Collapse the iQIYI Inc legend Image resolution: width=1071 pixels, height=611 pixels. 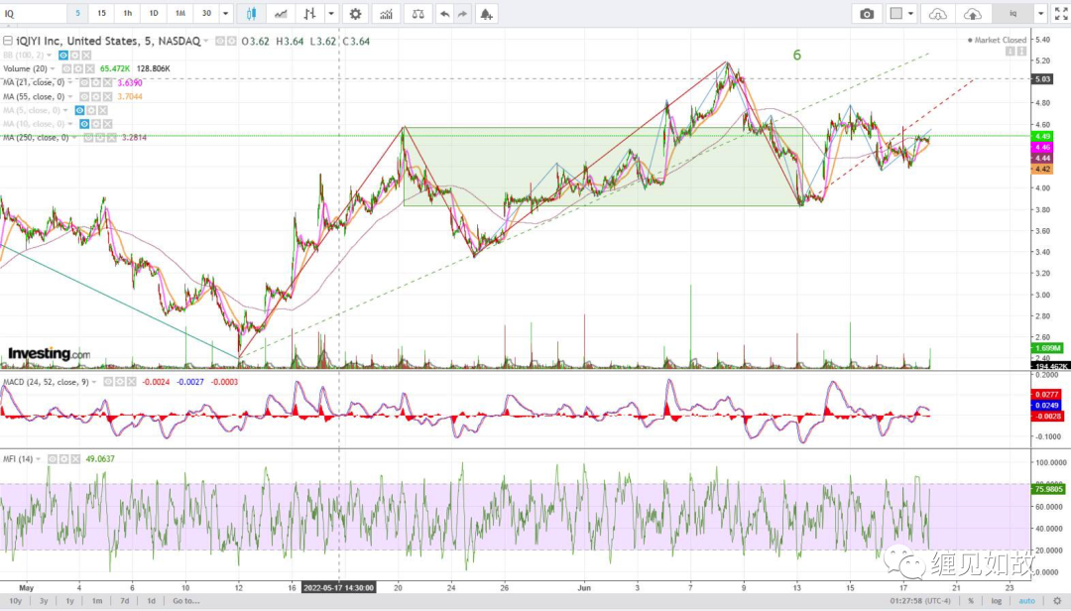(x=8, y=41)
